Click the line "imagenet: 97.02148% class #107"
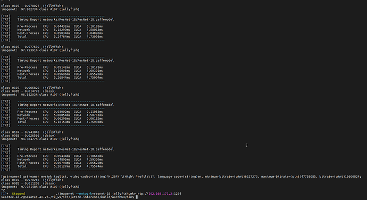 coord(40,187)
